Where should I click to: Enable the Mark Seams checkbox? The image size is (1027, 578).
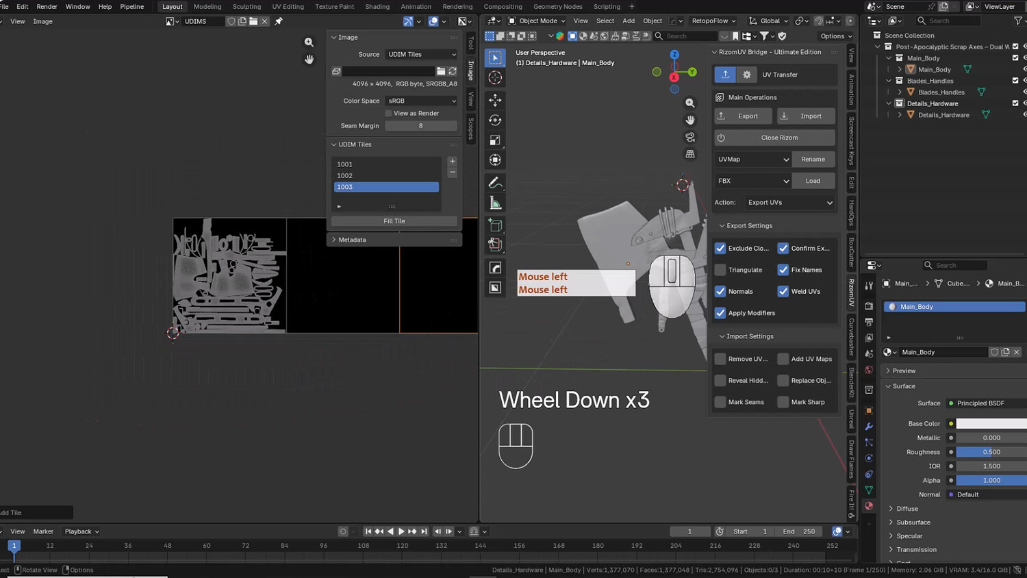click(x=720, y=402)
